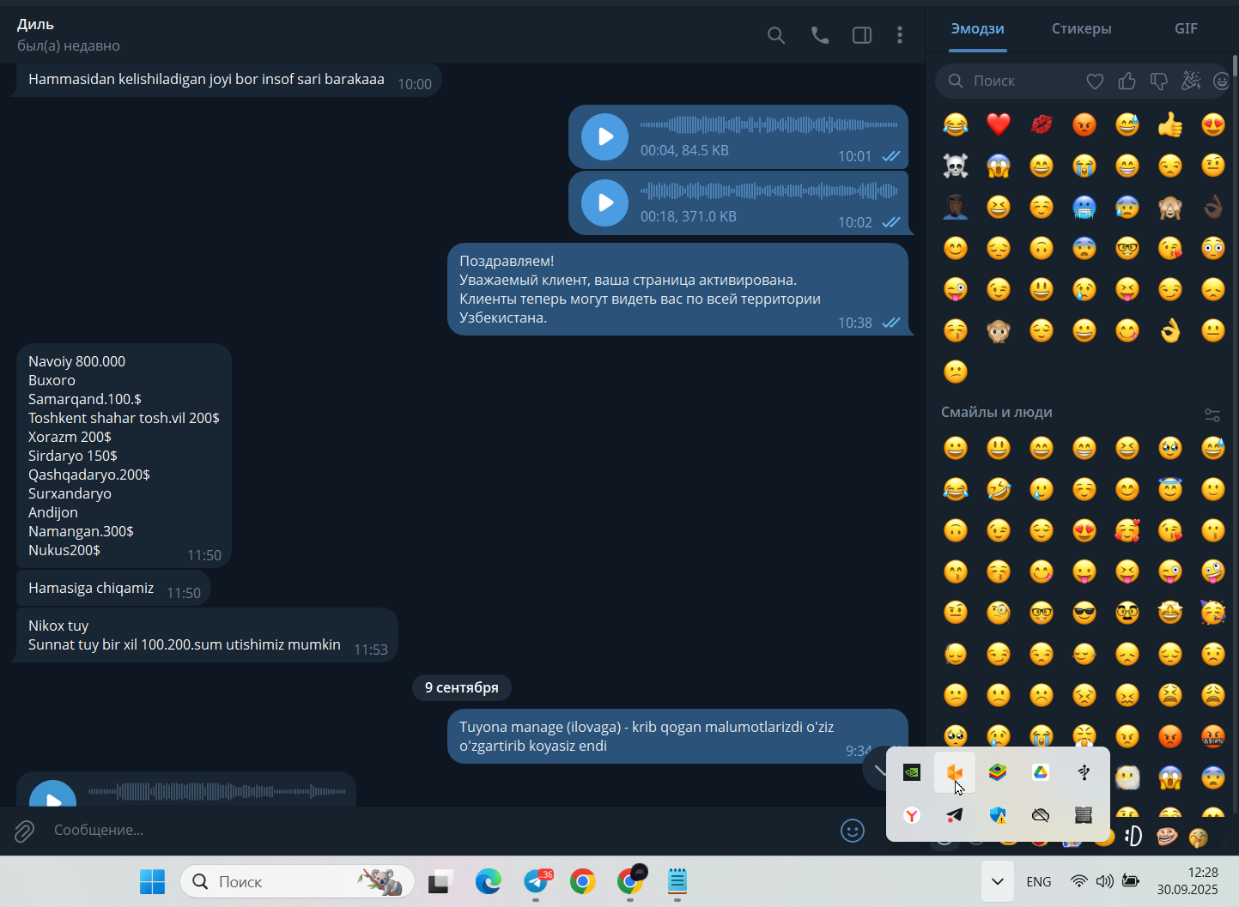This screenshot has width=1239, height=907.
Task: Filter emoji by thumbs-down outline category
Action: point(1159,82)
